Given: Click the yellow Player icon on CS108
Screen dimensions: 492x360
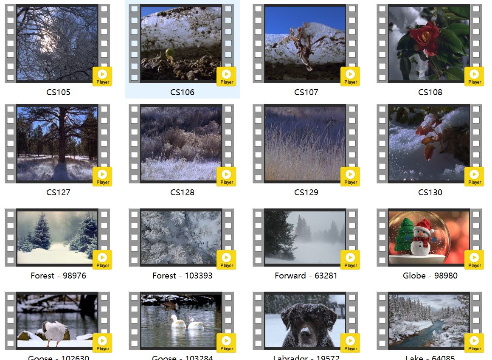Looking at the screenshot, I should pyautogui.click(x=474, y=76).
